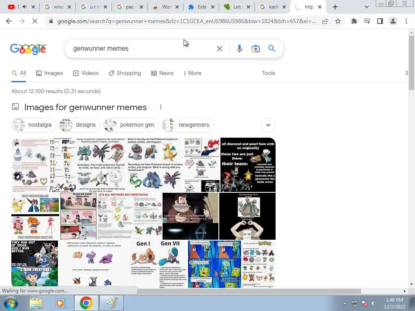Filter images by newgenners chip
This screenshot has height=311, width=415.
click(188, 125)
